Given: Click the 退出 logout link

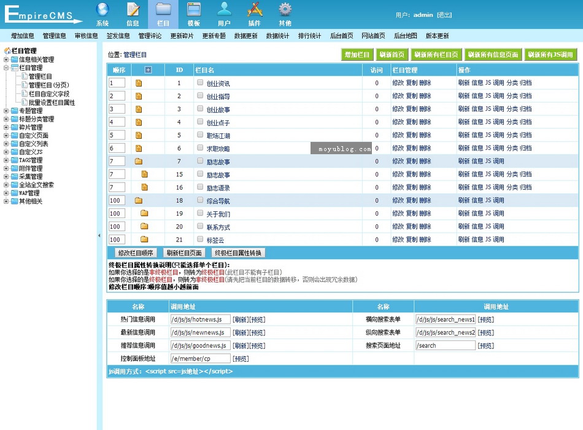Looking at the screenshot, I should pos(444,15).
